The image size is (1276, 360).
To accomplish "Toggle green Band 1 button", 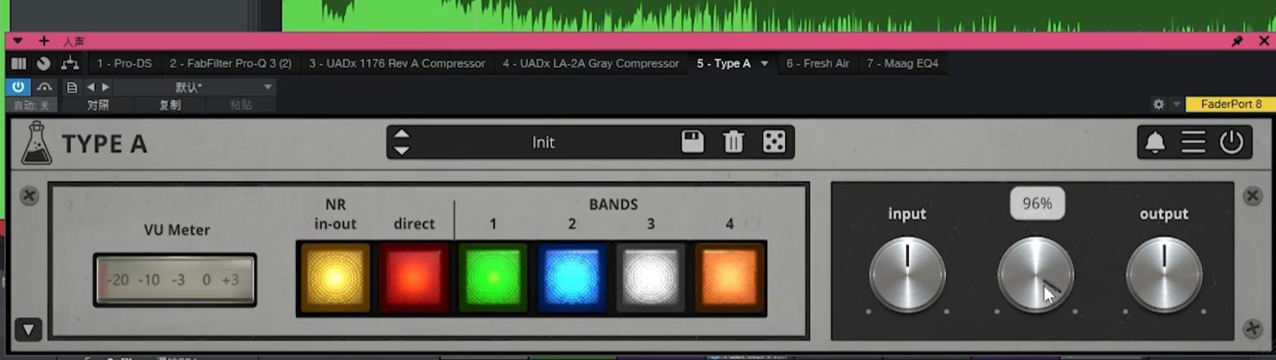I will (x=492, y=277).
